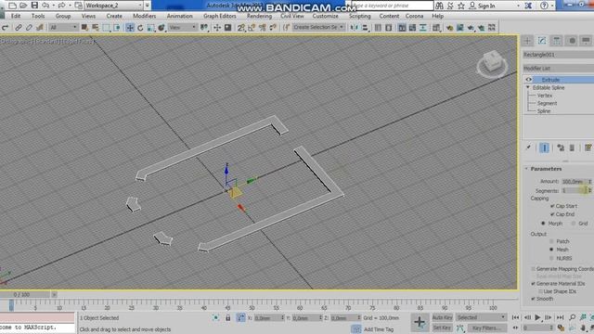Image resolution: width=594 pixels, height=334 pixels.
Task: Click the time slider 0 / 100 handle
Action: [x=25, y=294]
